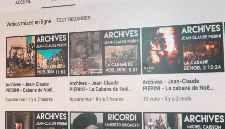
Task: Open the ACCUEIL tab
Action: tap(23, 2)
